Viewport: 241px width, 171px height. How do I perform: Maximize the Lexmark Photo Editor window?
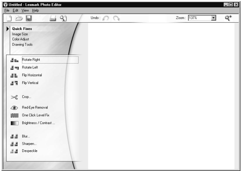point(231,5)
